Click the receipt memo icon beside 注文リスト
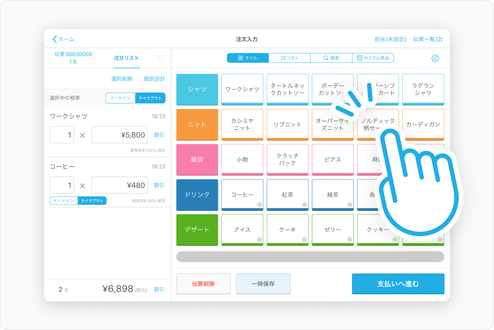 coord(161,58)
